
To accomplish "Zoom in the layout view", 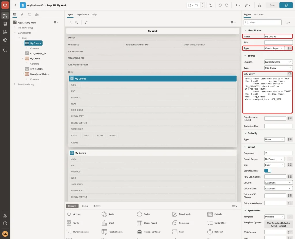I will 77,22.
